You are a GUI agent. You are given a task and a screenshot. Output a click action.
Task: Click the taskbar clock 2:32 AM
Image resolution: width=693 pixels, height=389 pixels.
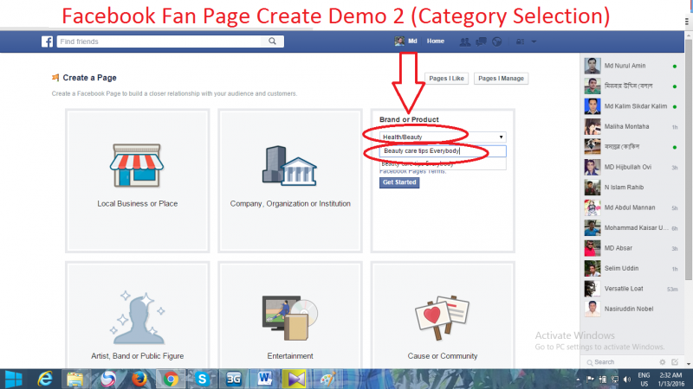(x=670, y=379)
